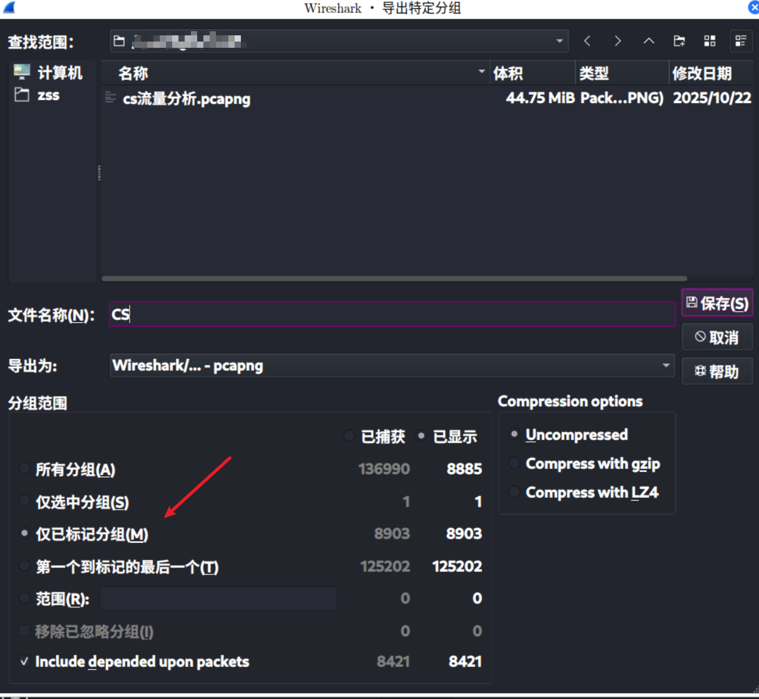The height and width of the screenshot is (699, 759).
Task: Select the 已显示 radio button
Action: click(421, 436)
